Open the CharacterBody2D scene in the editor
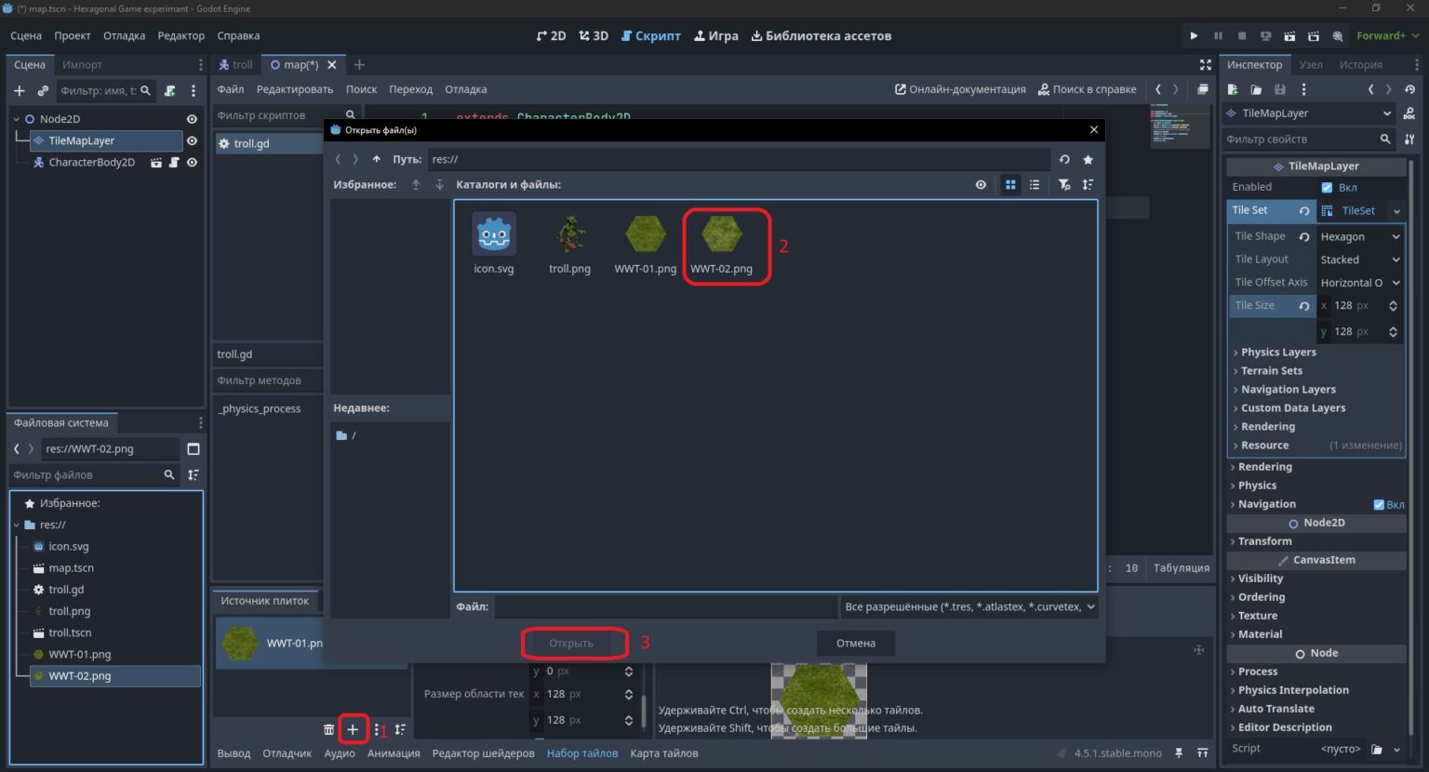Image resolution: width=1429 pixels, height=772 pixels. point(156,162)
